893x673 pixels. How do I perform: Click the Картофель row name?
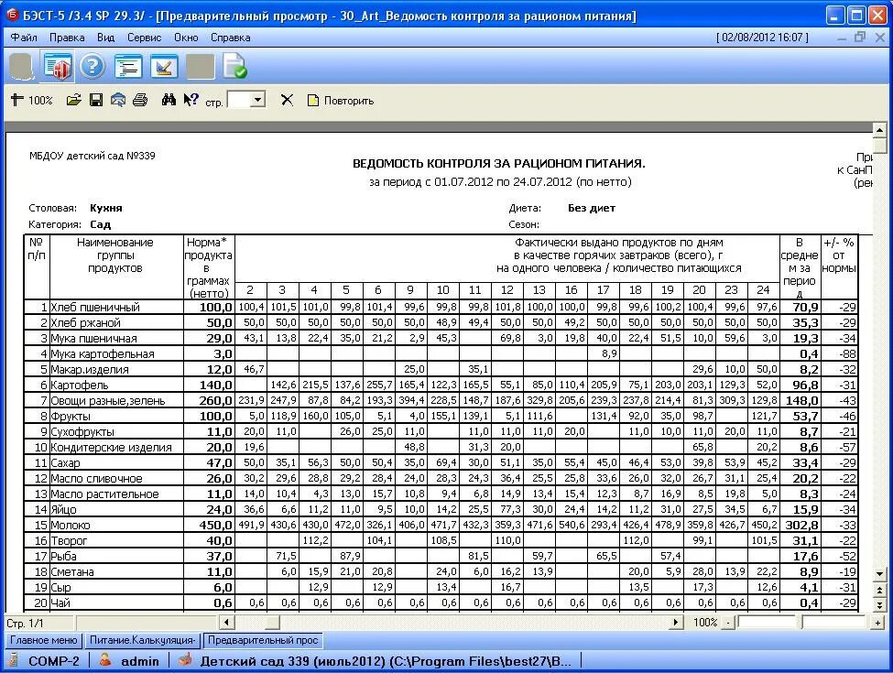tap(79, 385)
